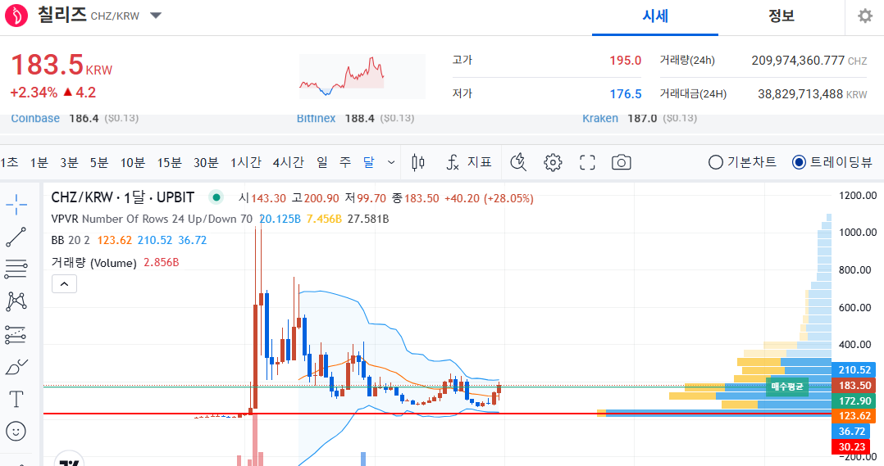Select the 10분 interval

pos(133,163)
